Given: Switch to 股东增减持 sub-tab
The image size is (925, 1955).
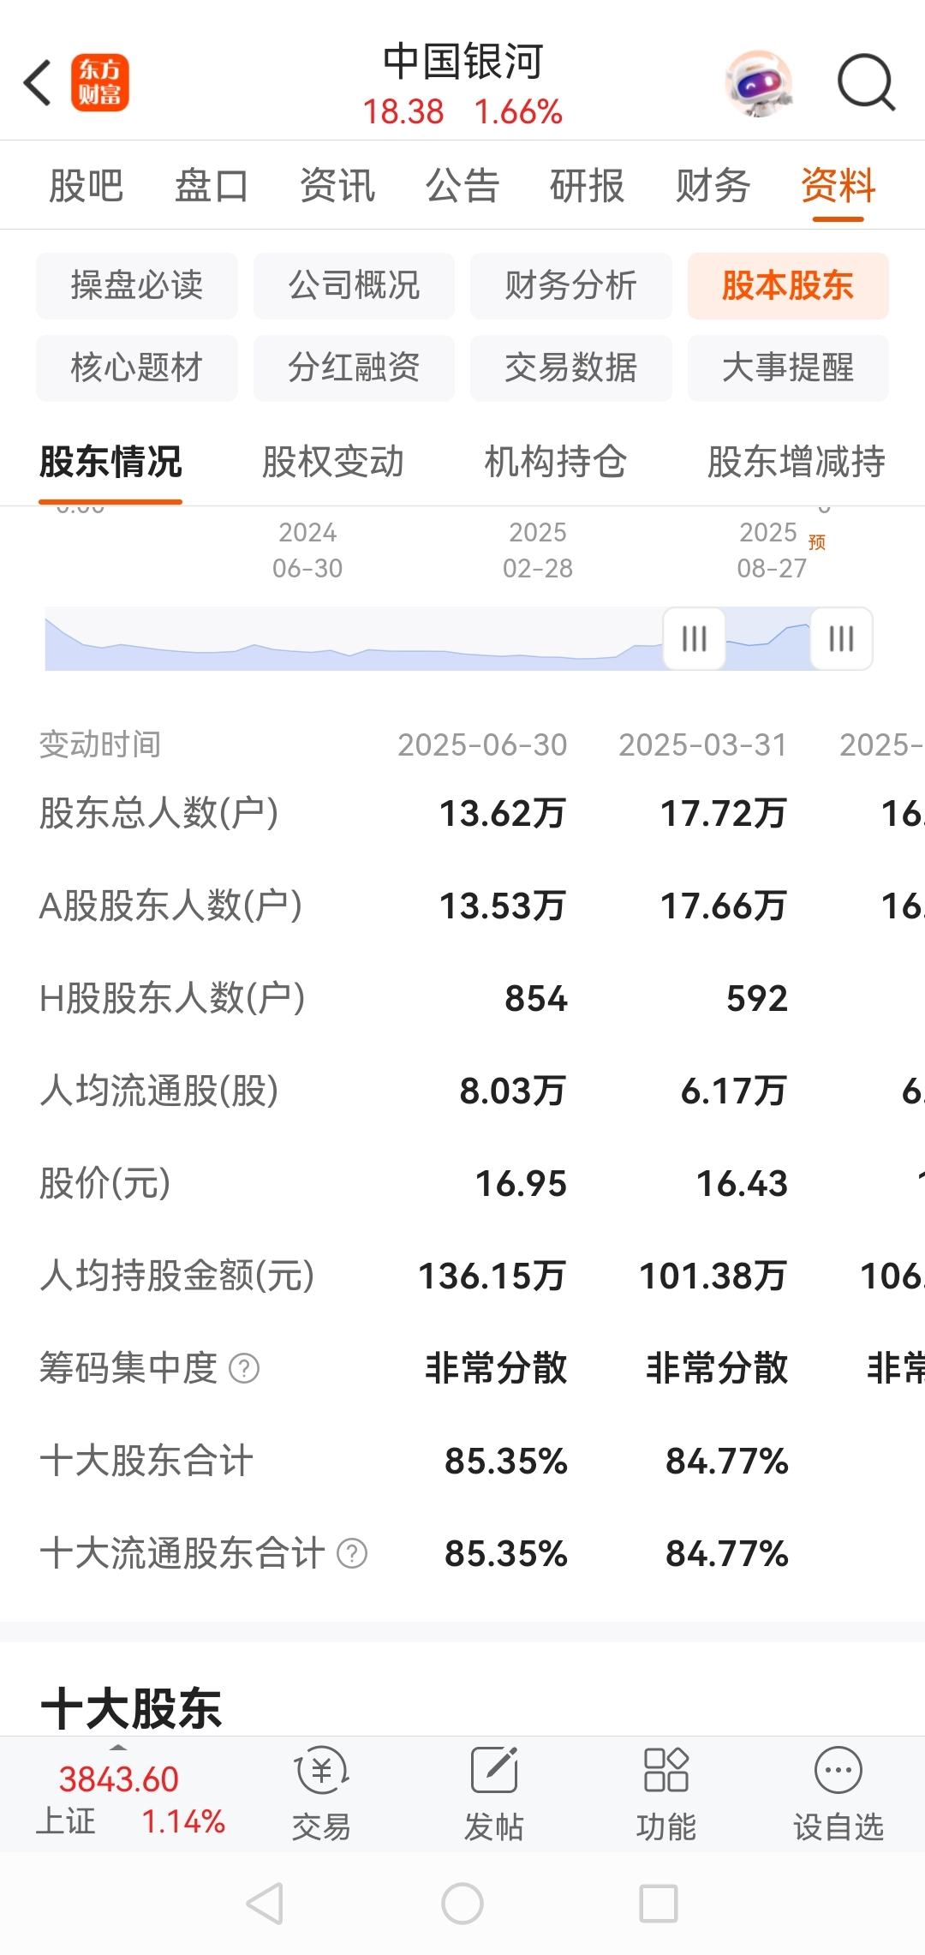Looking at the screenshot, I should point(796,462).
